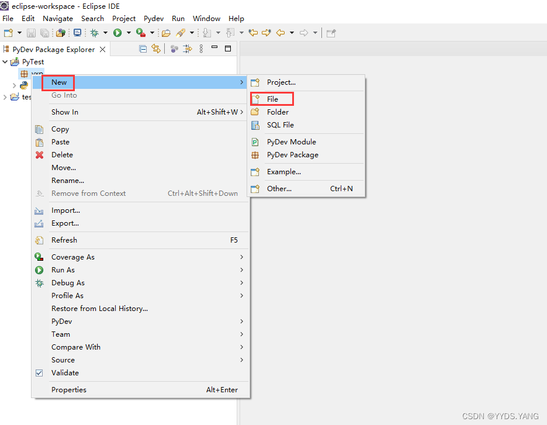Expand the Compare With submenu arrow

[242, 347]
